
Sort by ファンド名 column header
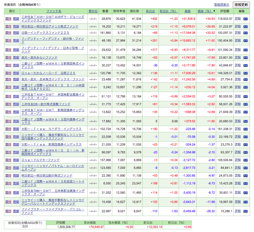pyautogui.click(x=54, y=11)
